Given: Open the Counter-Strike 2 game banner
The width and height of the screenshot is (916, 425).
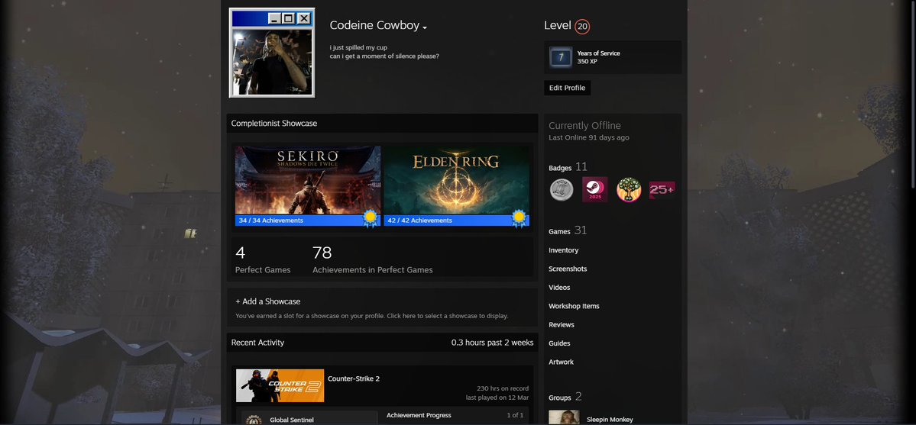Looking at the screenshot, I should [x=280, y=385].
